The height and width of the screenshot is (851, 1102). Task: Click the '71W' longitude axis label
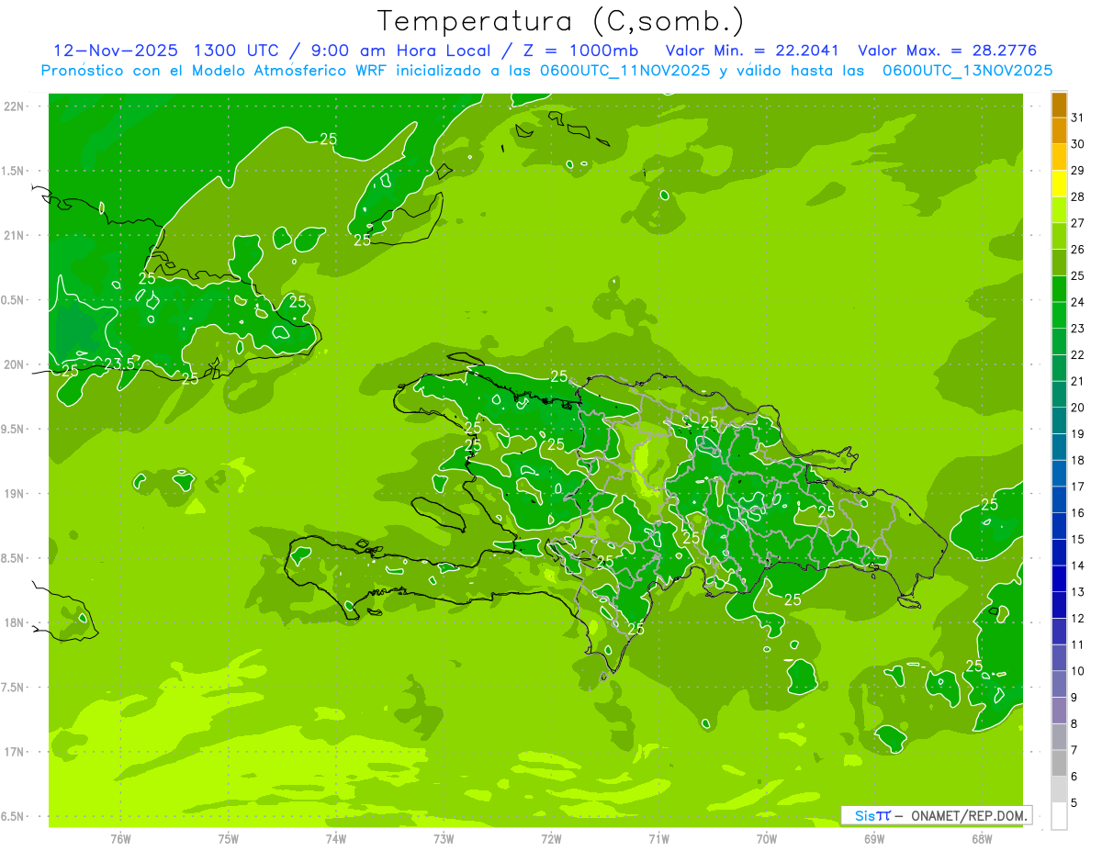click(658, 838)
